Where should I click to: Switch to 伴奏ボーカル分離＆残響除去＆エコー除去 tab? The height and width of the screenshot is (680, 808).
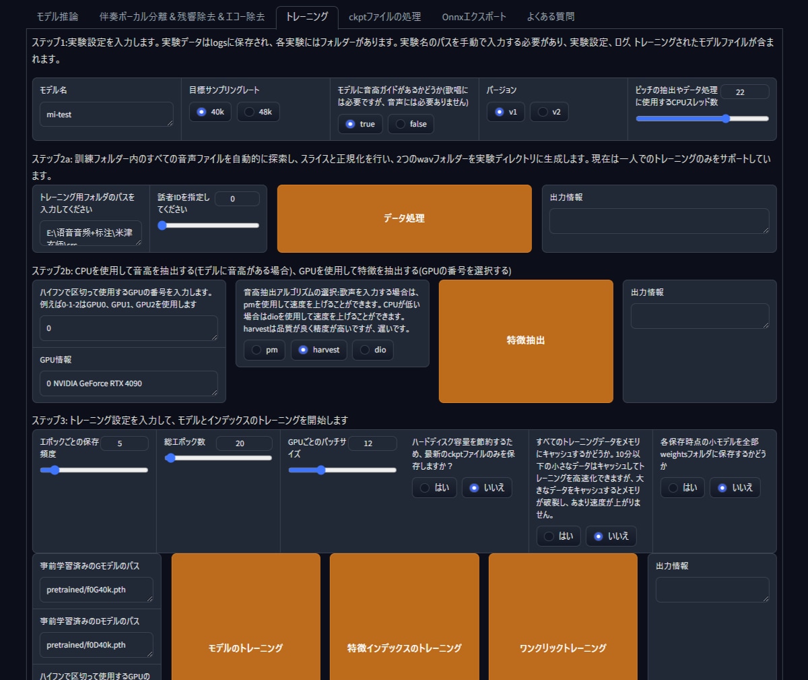[182, 16]
